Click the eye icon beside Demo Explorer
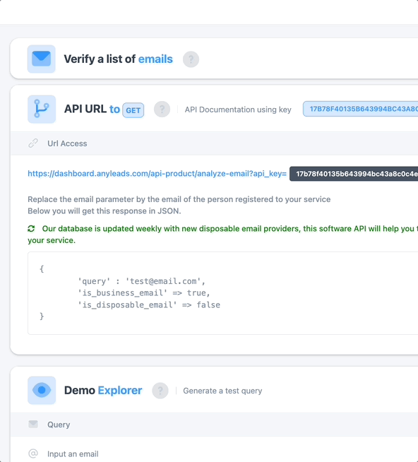 pos(42,390)
